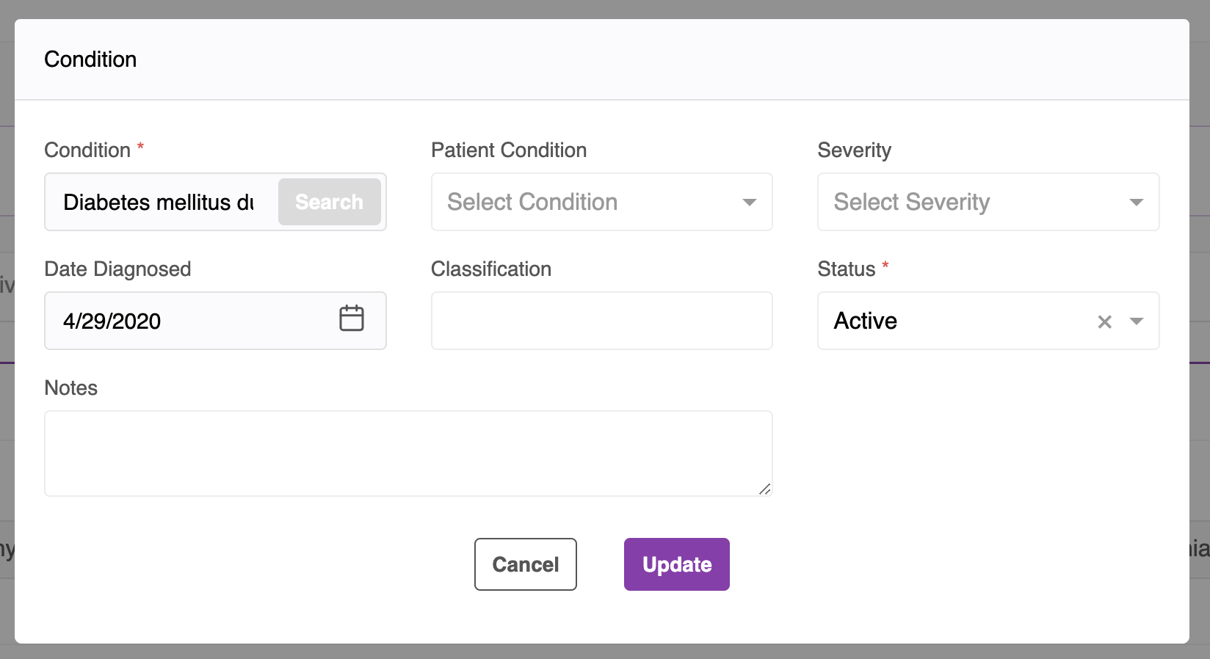Click inside the Notes text area
This screenshot has width=1210, height=659.
(407, 453)
